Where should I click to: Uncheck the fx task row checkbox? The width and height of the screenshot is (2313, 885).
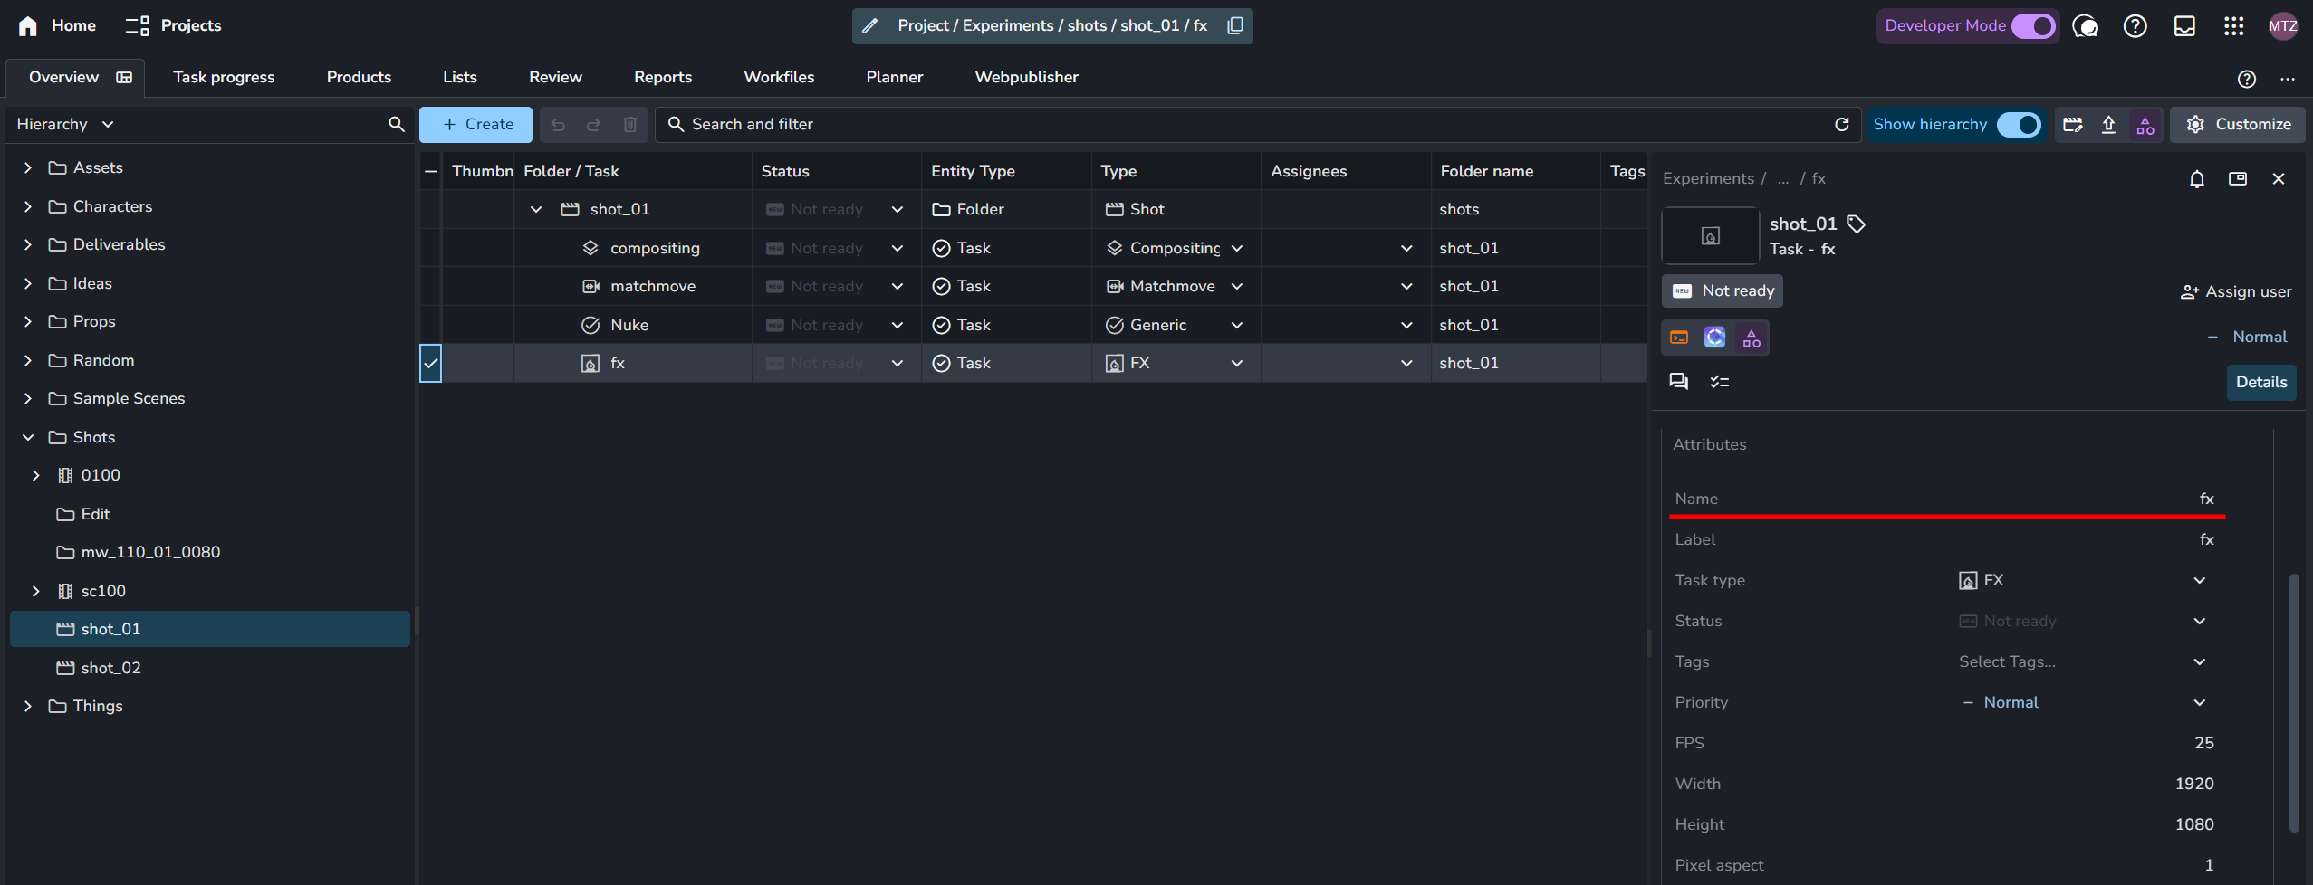click(x=430, y=363)
